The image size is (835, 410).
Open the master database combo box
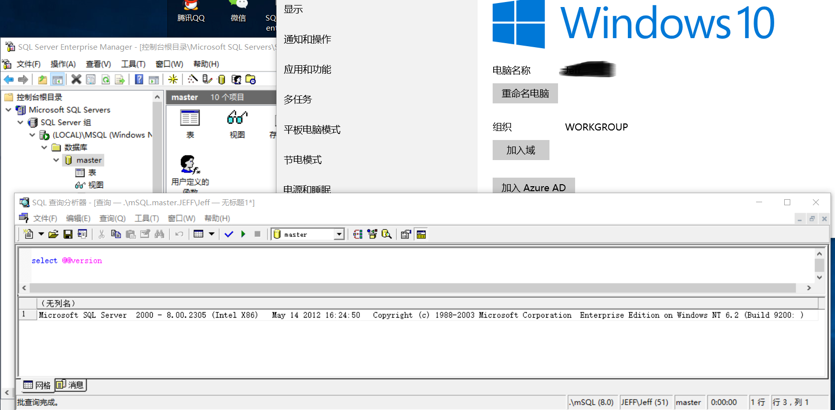point(308,234)
